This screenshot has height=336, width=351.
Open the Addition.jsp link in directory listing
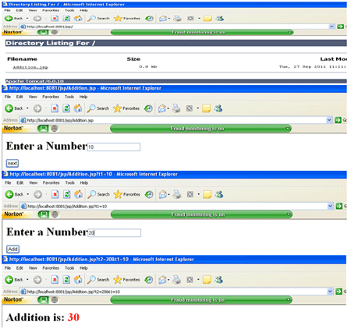30,67
